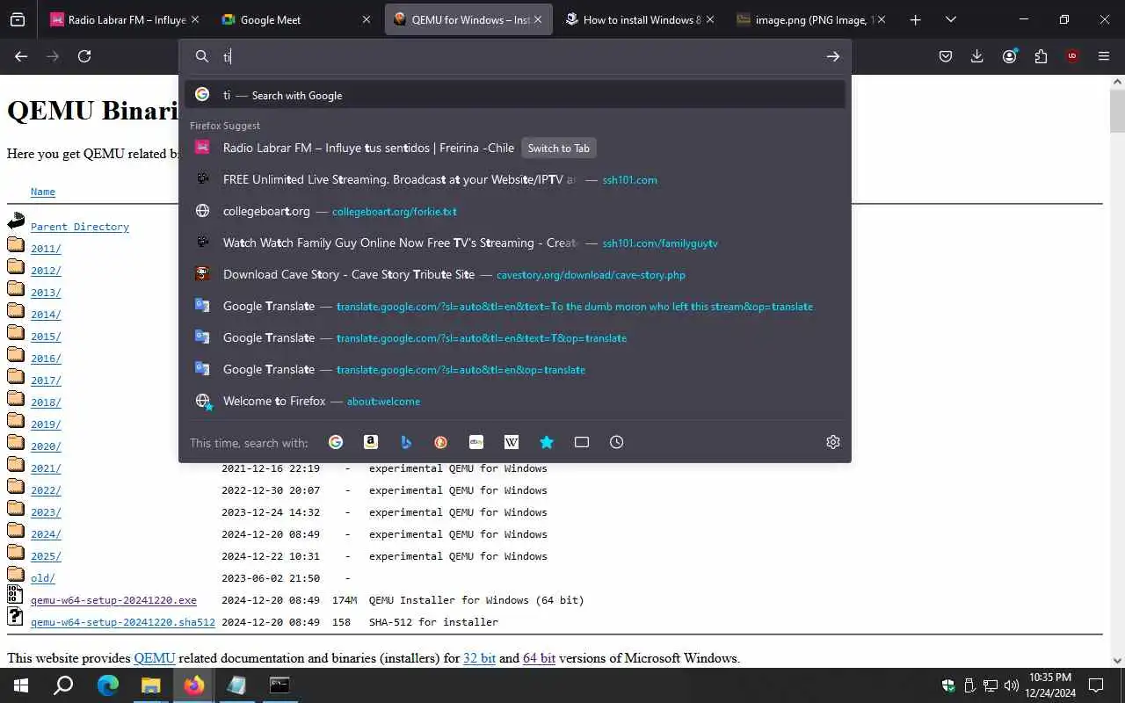Go back to the previous page
1125x703 pixels.
(x=21, y=56)
